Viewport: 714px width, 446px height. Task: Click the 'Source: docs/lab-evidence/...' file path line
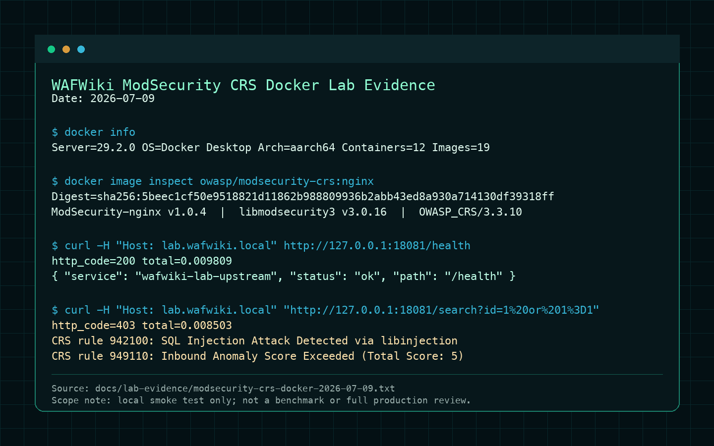click(x=223, y=389)
